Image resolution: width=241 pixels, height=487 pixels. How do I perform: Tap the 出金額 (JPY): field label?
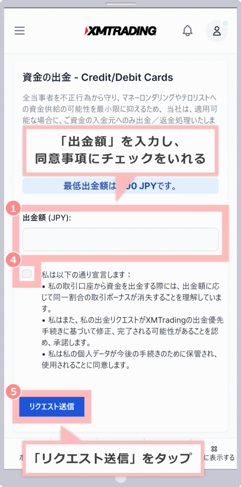tap(47, 218)
